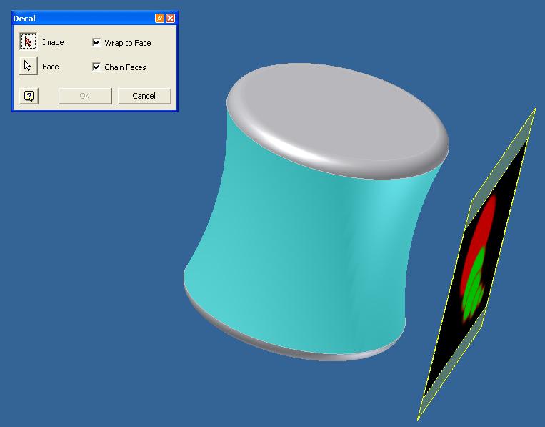The image size is (545, 427).
Task: Close the Decal dialog with the X
Action: pos(170,19)
